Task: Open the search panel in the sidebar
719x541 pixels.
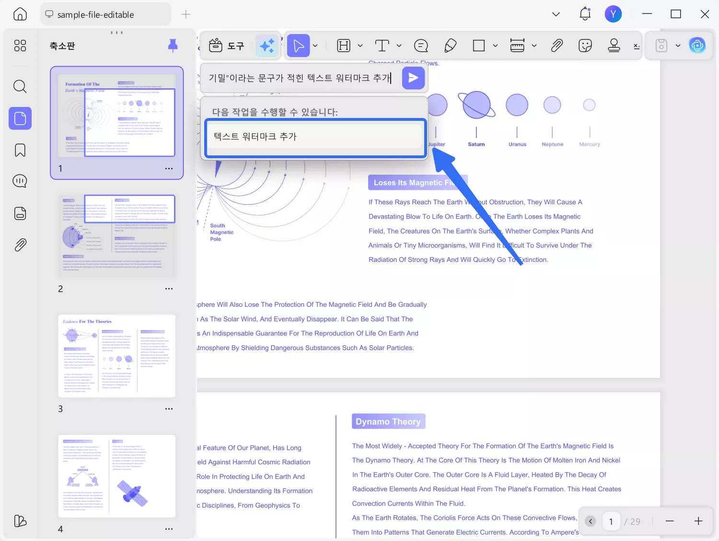Action: (20, 86)
